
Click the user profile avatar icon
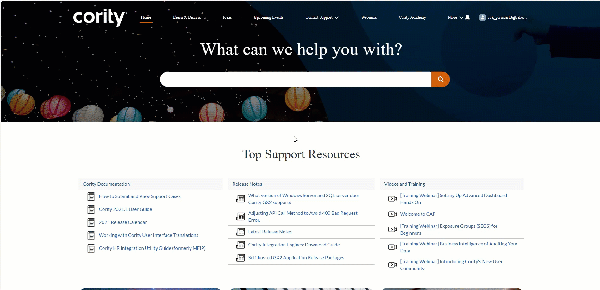482,17
